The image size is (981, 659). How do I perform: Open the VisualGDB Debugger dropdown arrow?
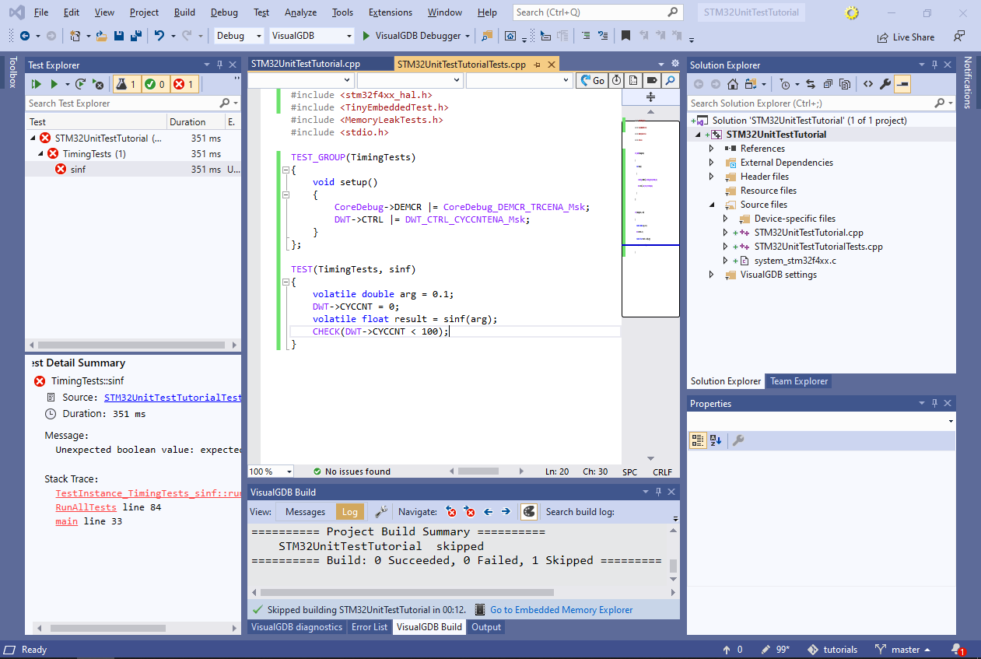467,36
